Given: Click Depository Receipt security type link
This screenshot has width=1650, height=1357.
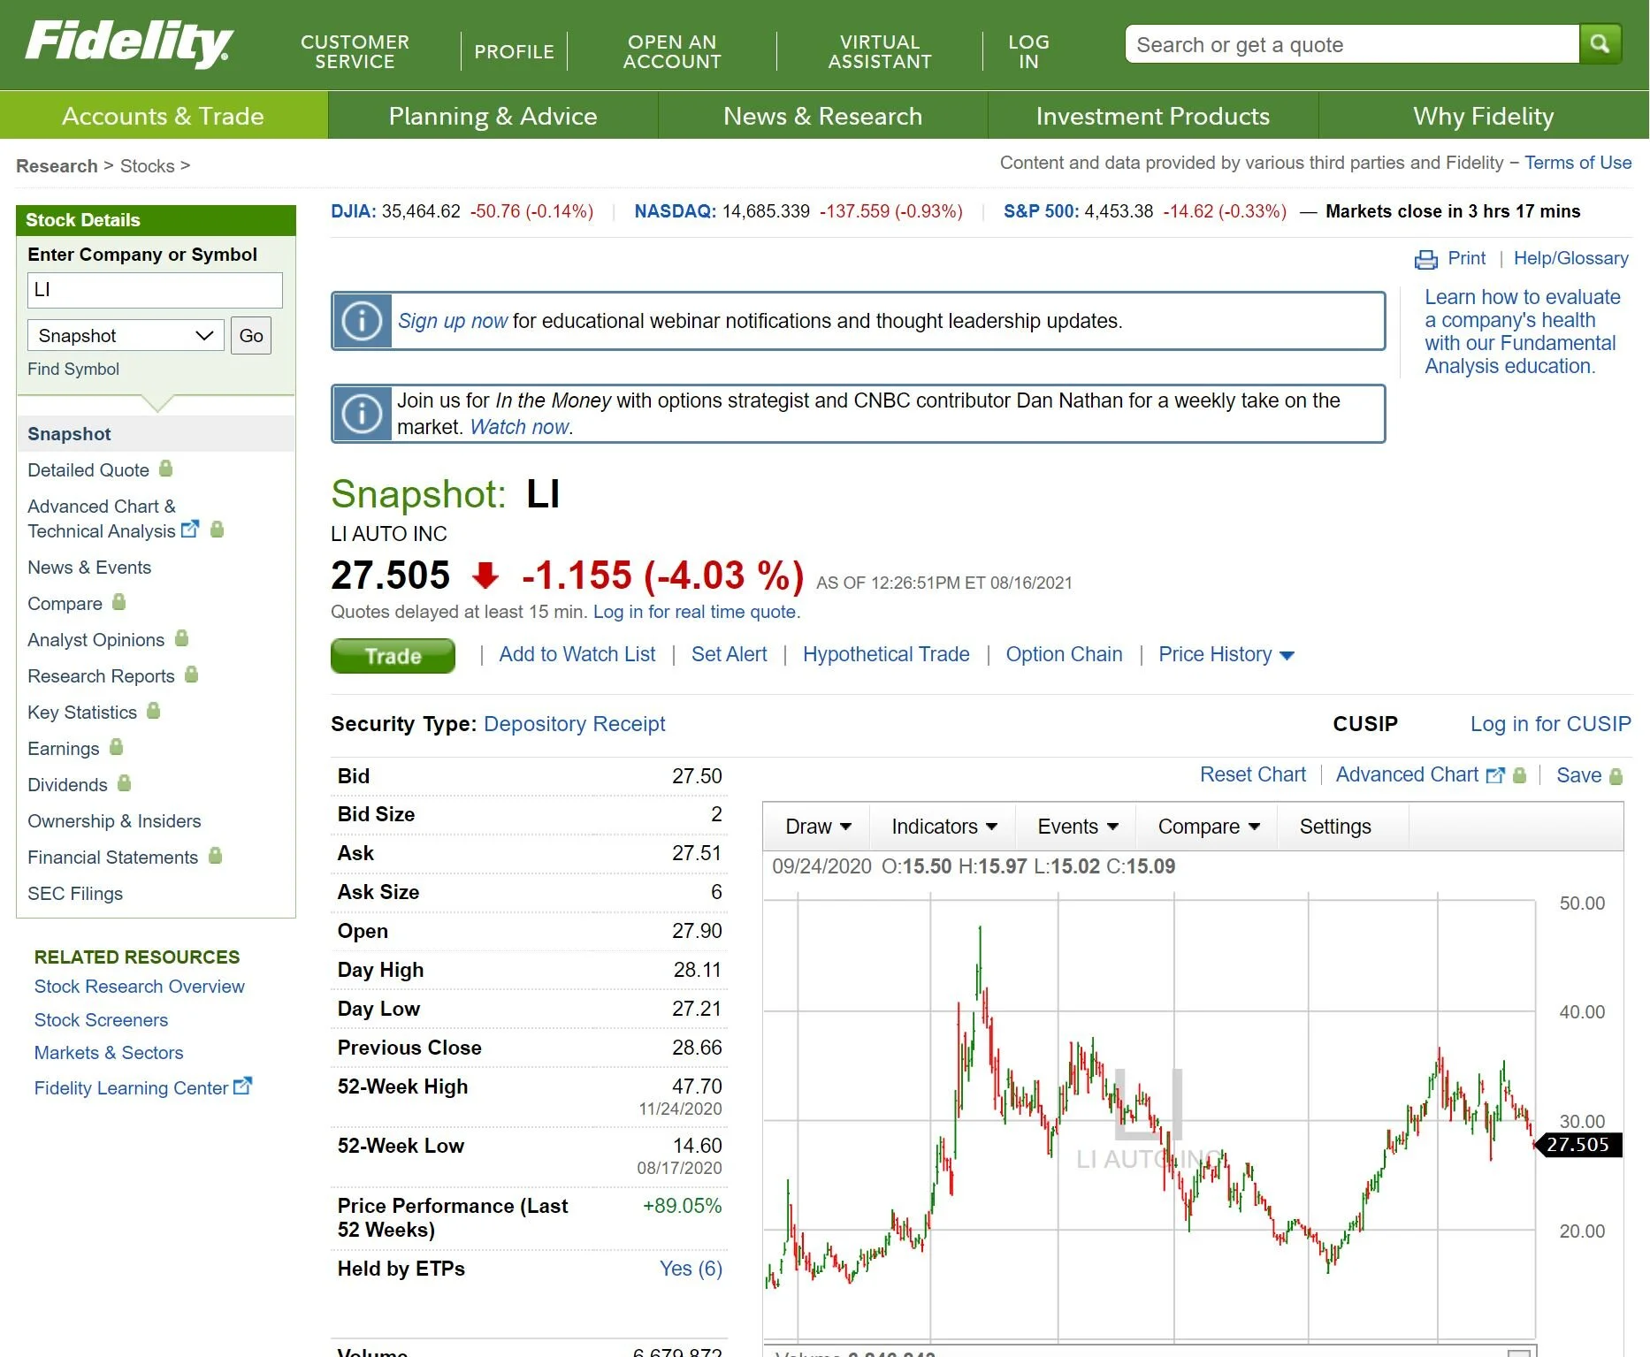Looking at the screenshot, I should coord(574,724).
